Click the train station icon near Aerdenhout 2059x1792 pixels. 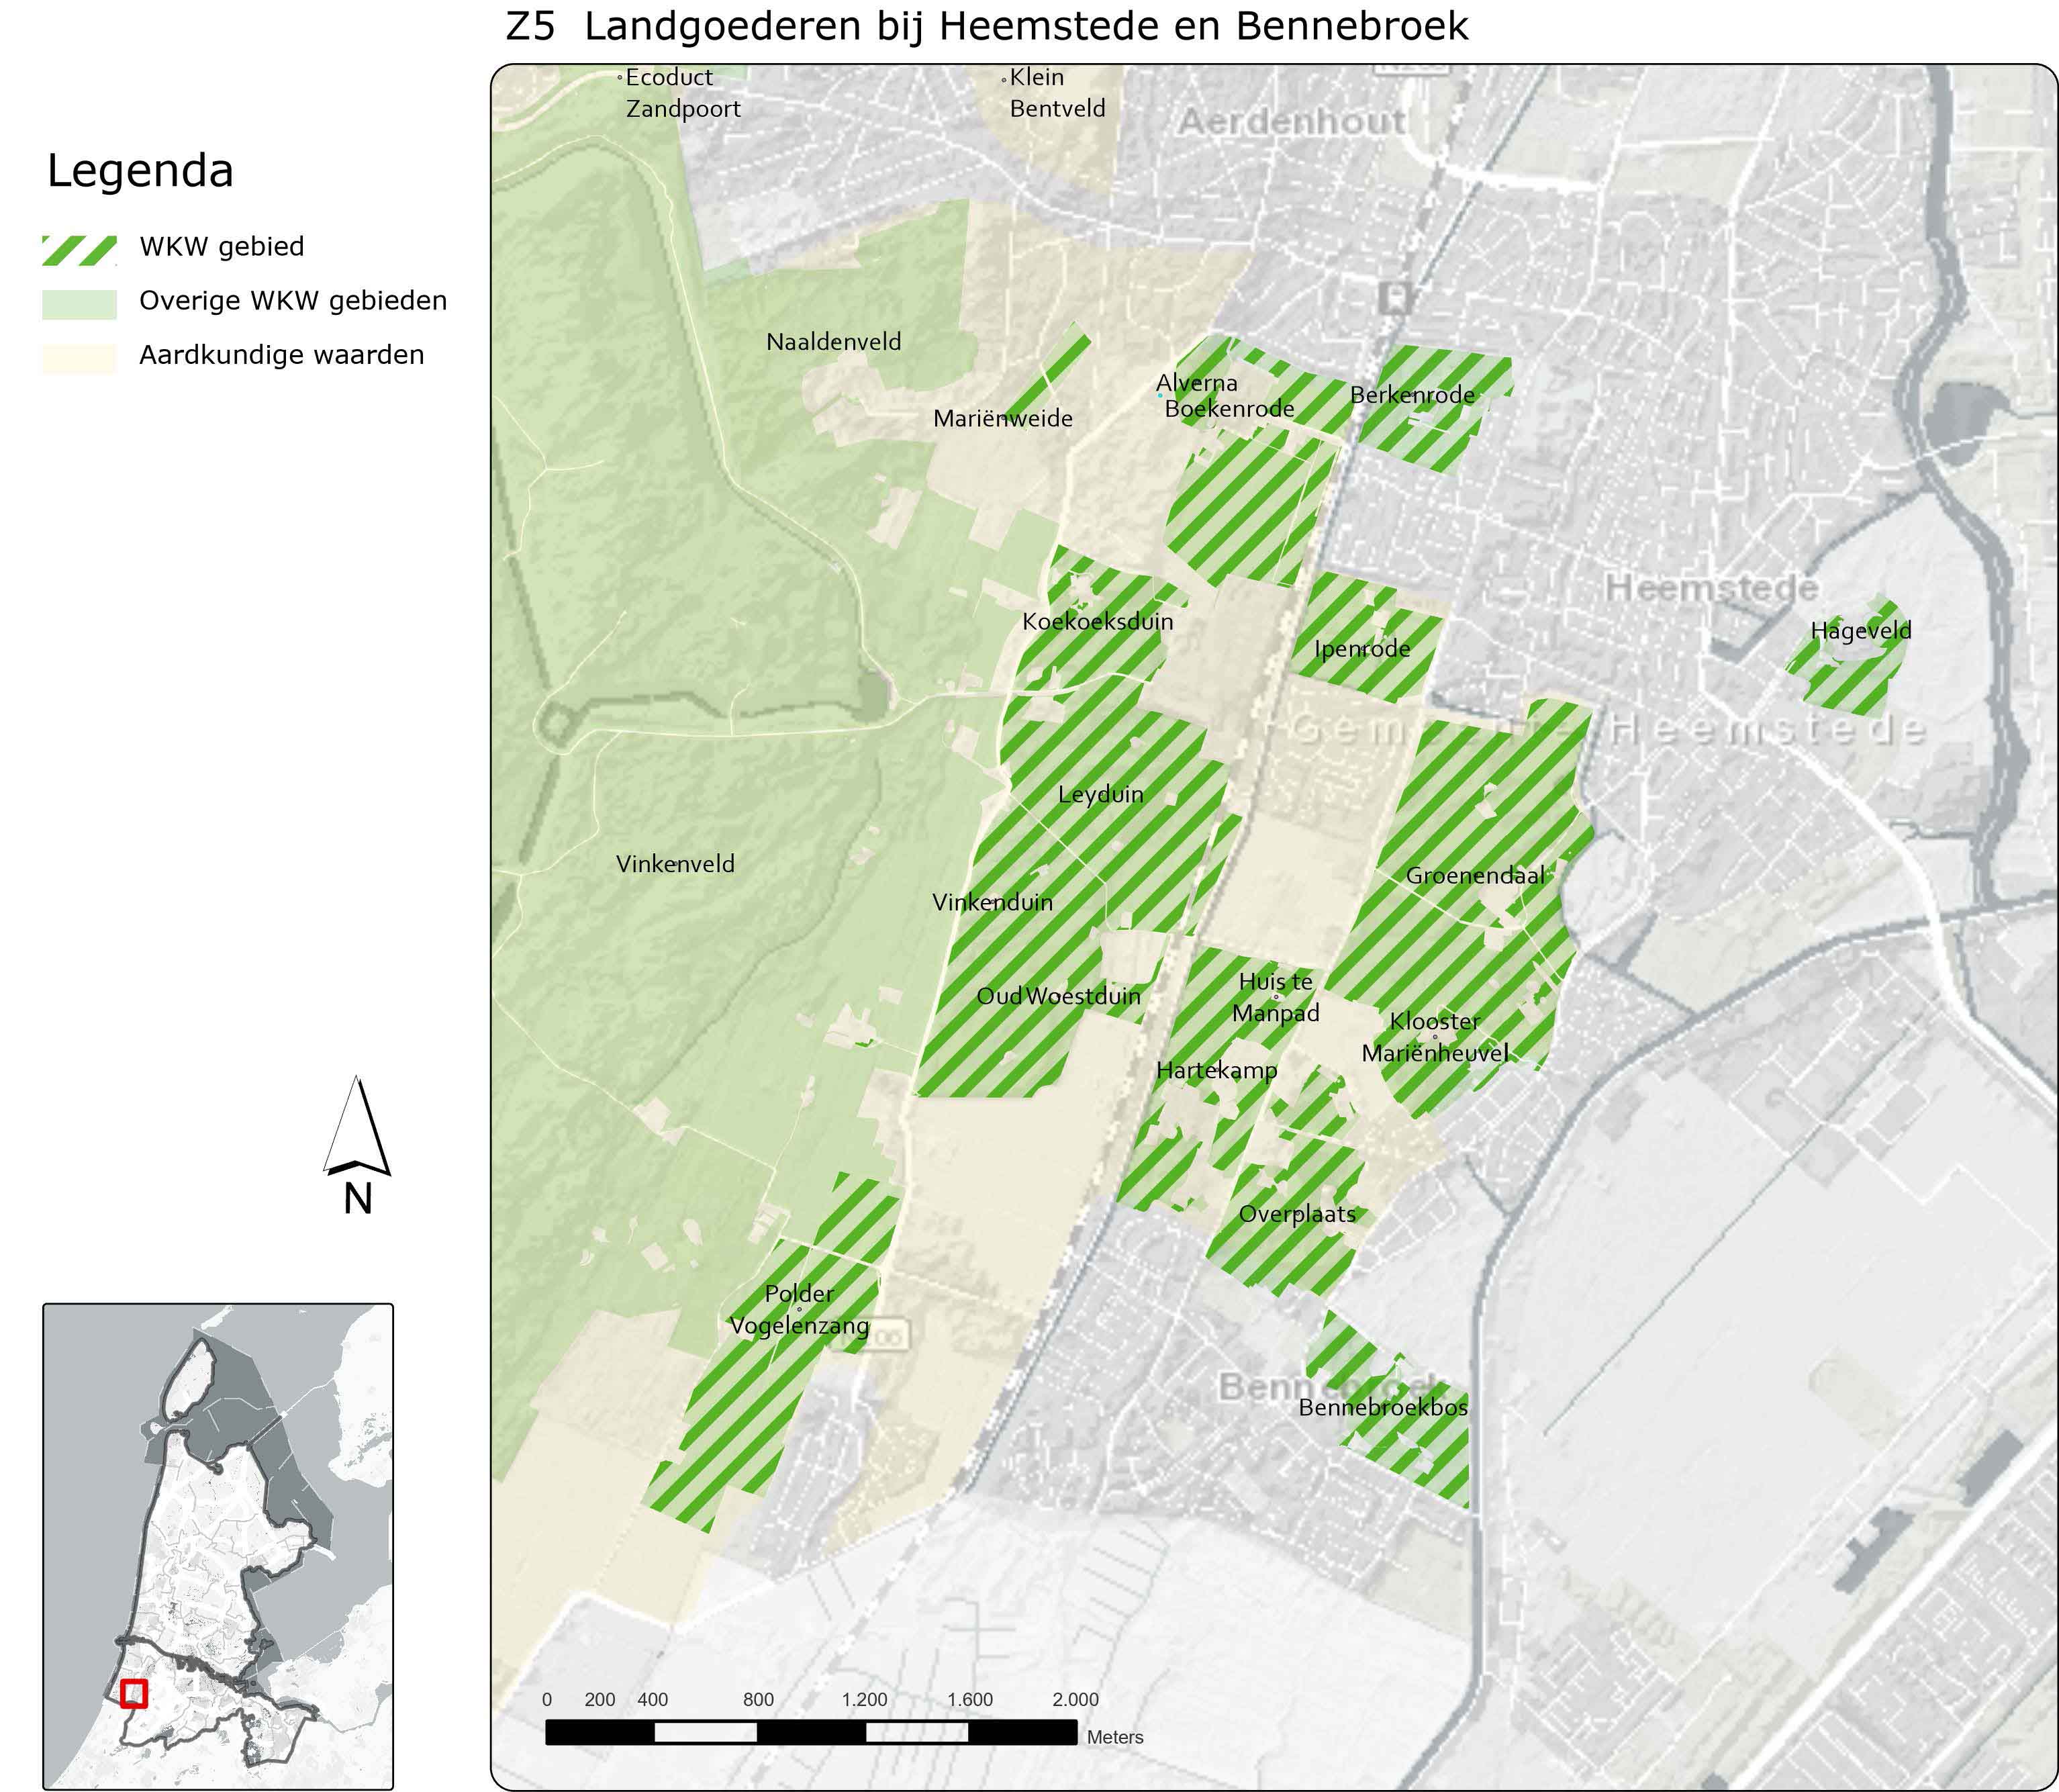[x=1394, y=297]
